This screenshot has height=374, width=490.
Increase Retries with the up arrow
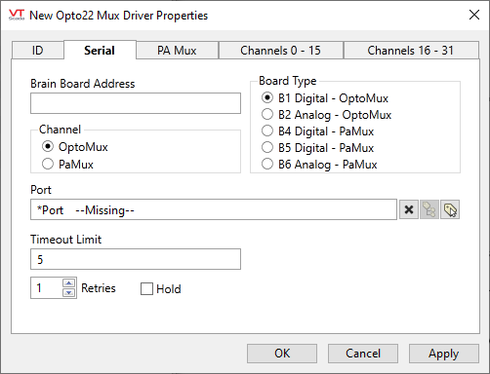tap(68, 283)
